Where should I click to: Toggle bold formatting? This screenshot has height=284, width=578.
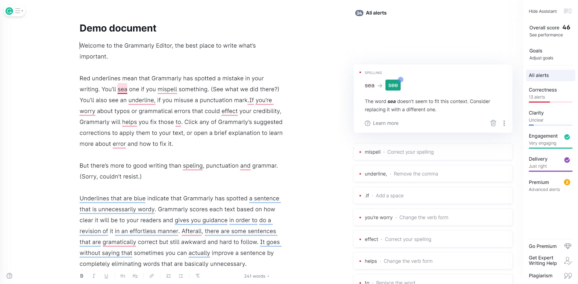pyautogui.click(x=82, y=276)
